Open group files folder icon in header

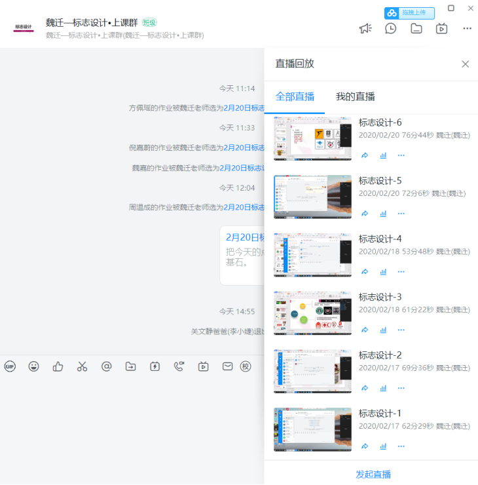pyautogui.click(x=416, y=28)
